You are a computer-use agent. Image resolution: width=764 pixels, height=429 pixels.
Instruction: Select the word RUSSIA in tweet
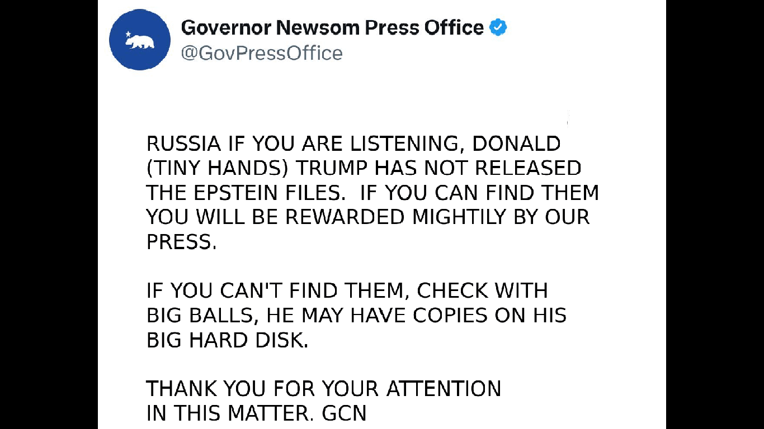click(183, 144)
